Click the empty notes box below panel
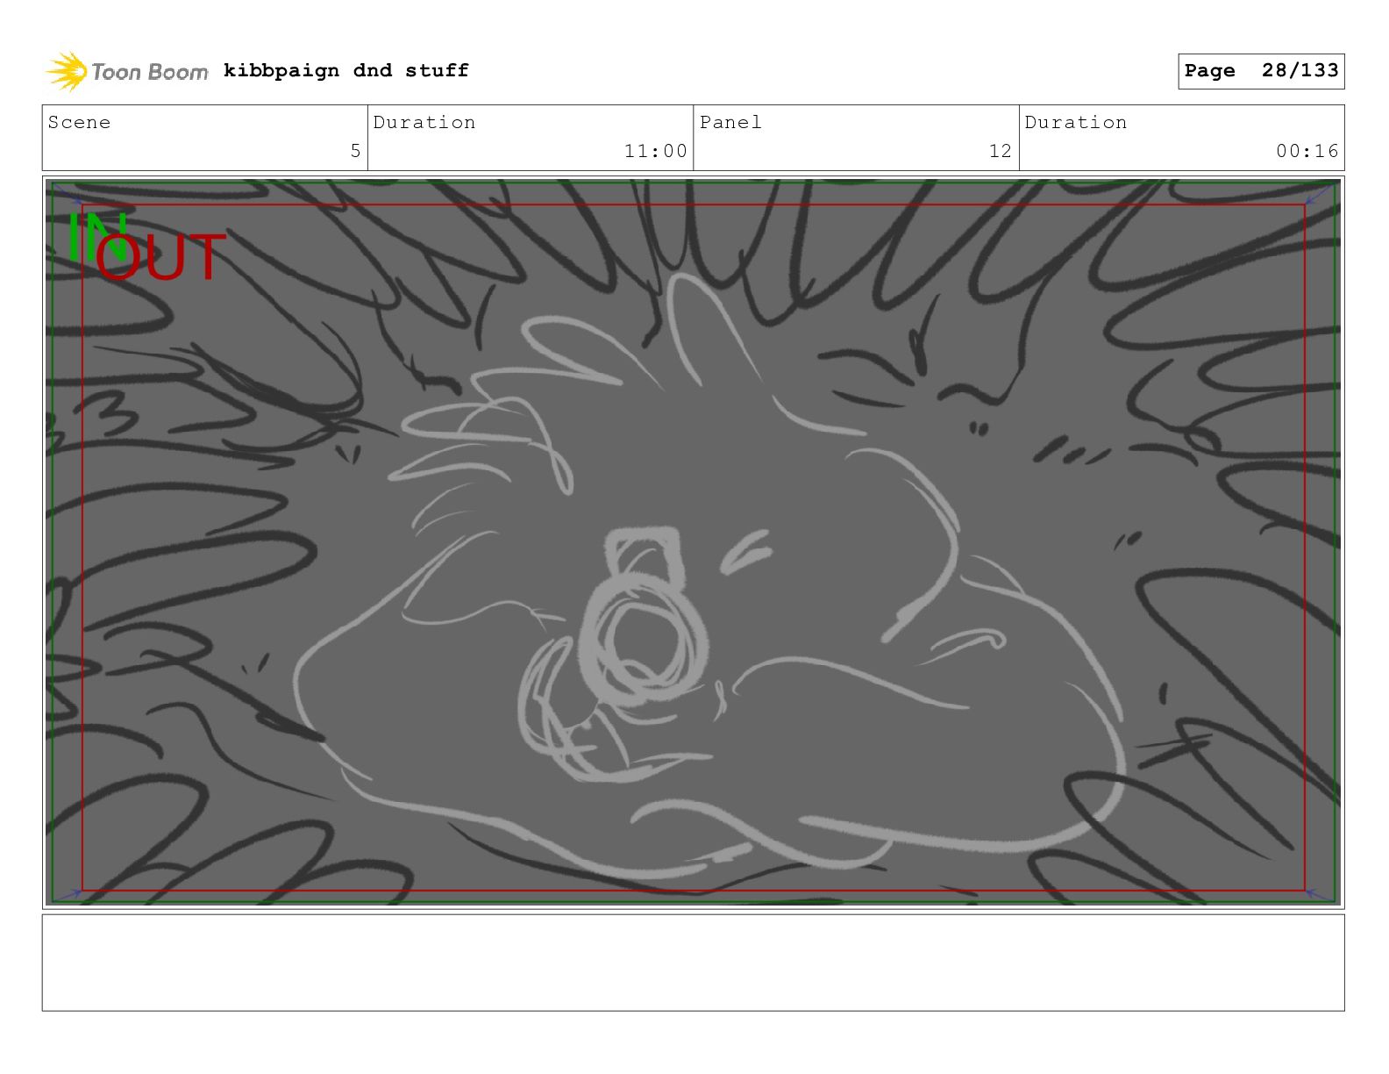 693,963
